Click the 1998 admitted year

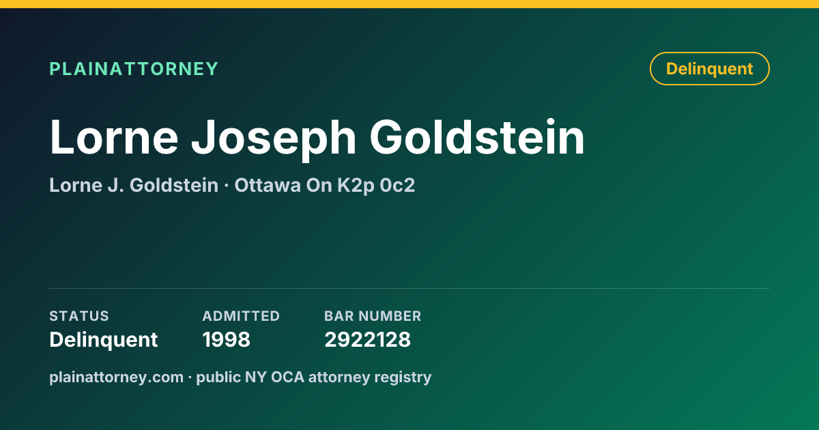[x=227, y=339]
